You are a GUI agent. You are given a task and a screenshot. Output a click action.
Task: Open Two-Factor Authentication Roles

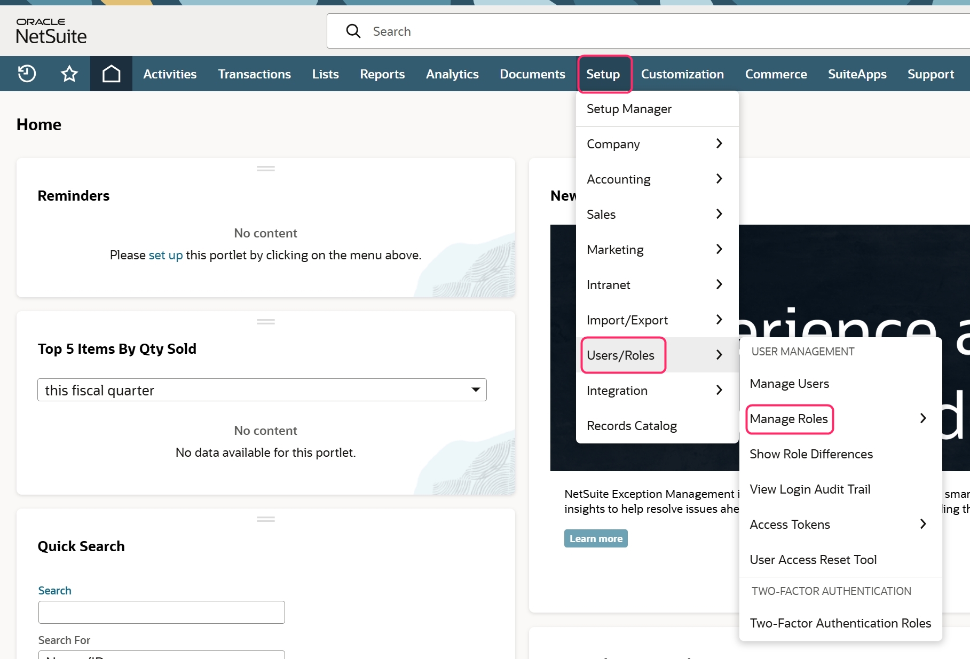tap(841, 623)
